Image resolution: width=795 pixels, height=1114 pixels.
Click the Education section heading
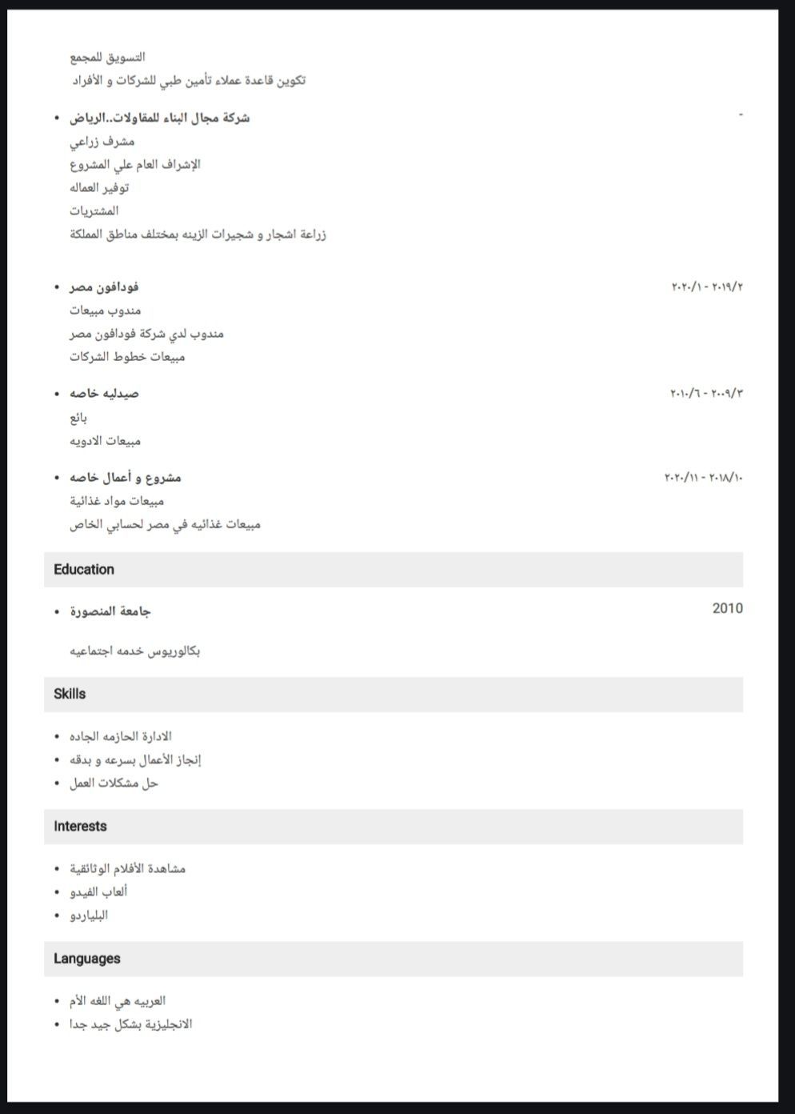(84, 570)
